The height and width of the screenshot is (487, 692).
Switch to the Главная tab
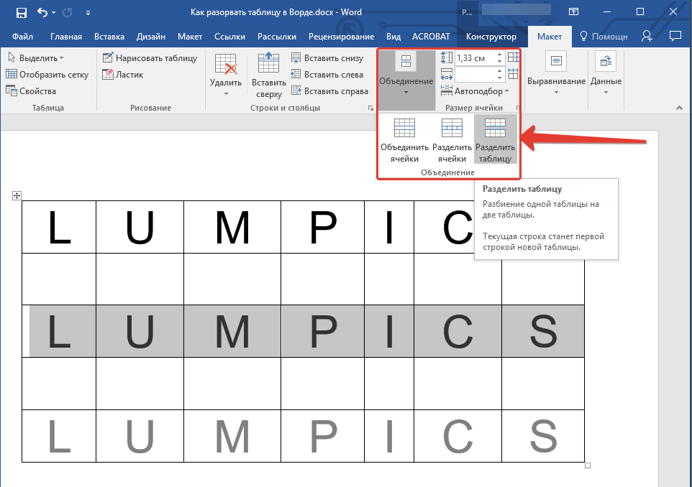65,37
